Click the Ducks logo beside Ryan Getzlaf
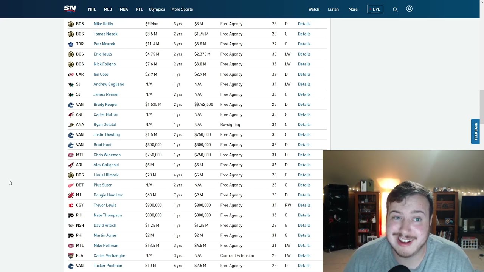The height and width of the screenshot is (272, 484). click(x=71, y=125)
